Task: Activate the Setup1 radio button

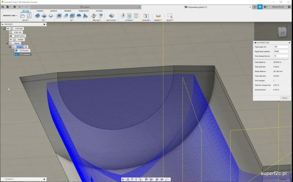Action: point(26,47)
